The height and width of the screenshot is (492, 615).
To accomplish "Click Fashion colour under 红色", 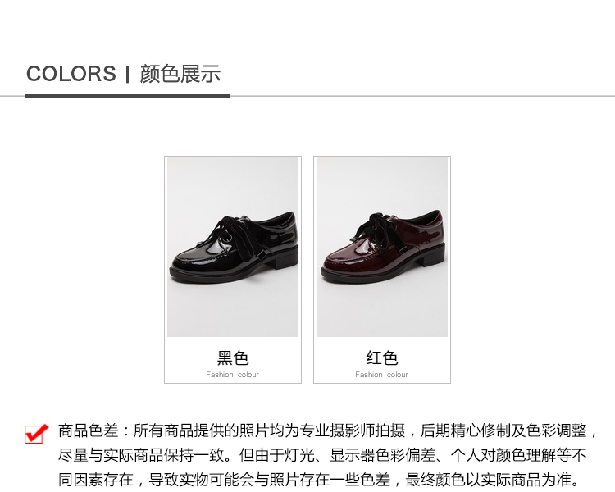I will point(381,375).
